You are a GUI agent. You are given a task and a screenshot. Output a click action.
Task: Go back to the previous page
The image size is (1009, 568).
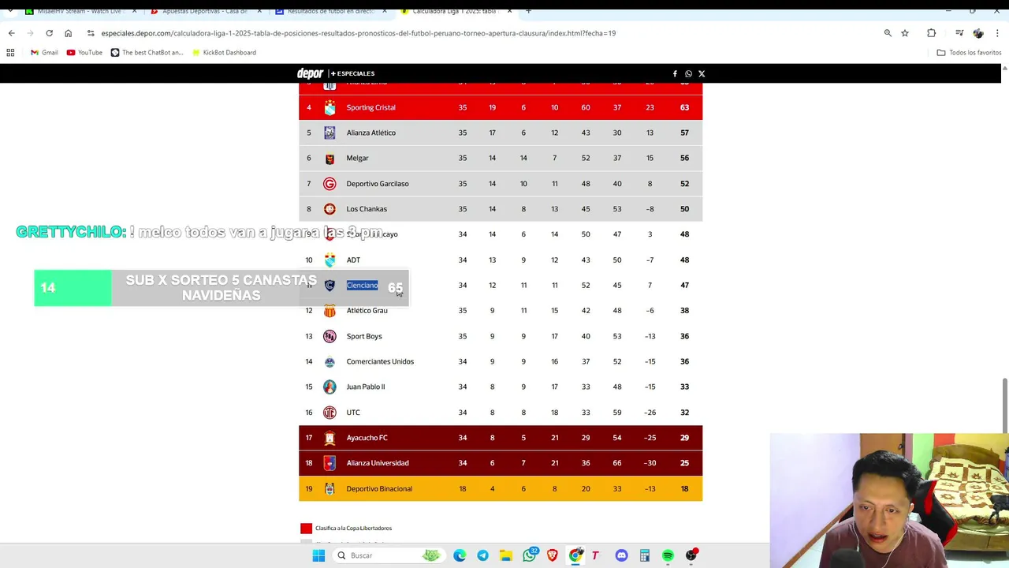click(11, 33)
